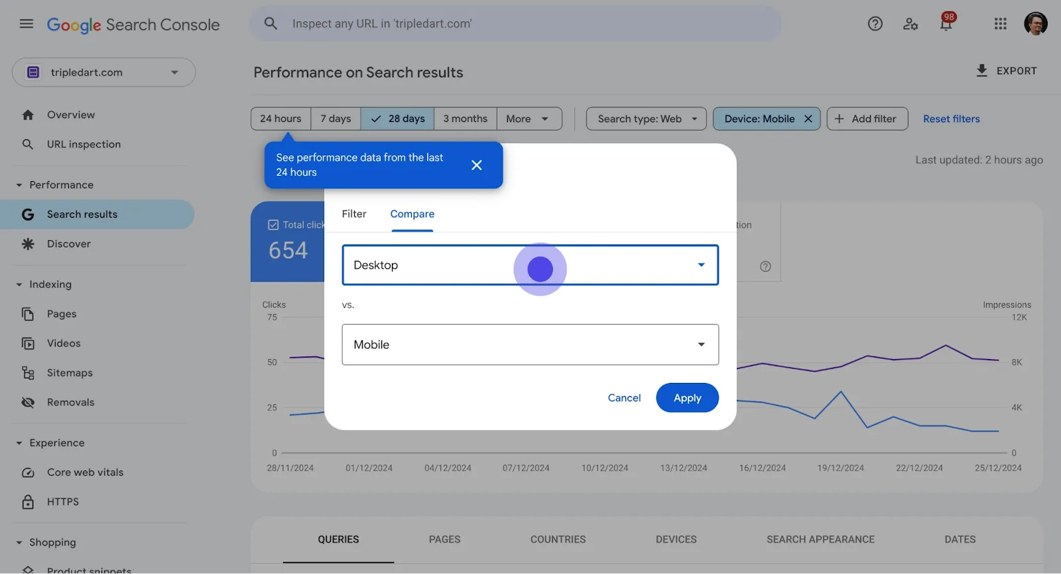Click the URL inspection magnifier icon
Viewport: 1061px width, 574px height.
(x=28, y=144)
